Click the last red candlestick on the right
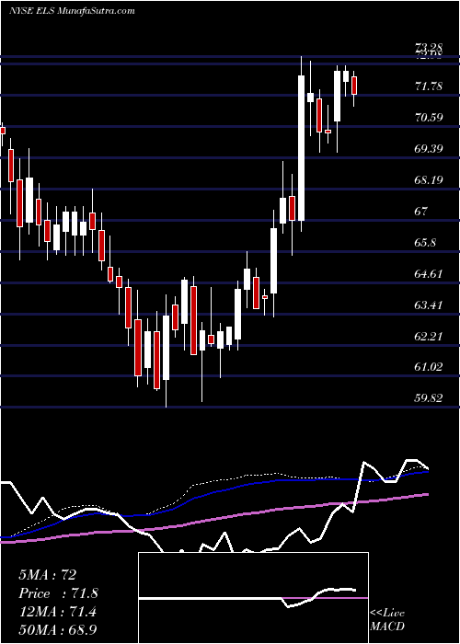The width and height of the screenshot is (460, 644). [x=354, y=86]
